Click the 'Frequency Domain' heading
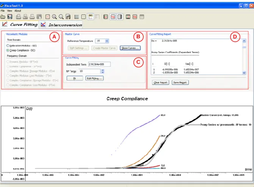 17,56
